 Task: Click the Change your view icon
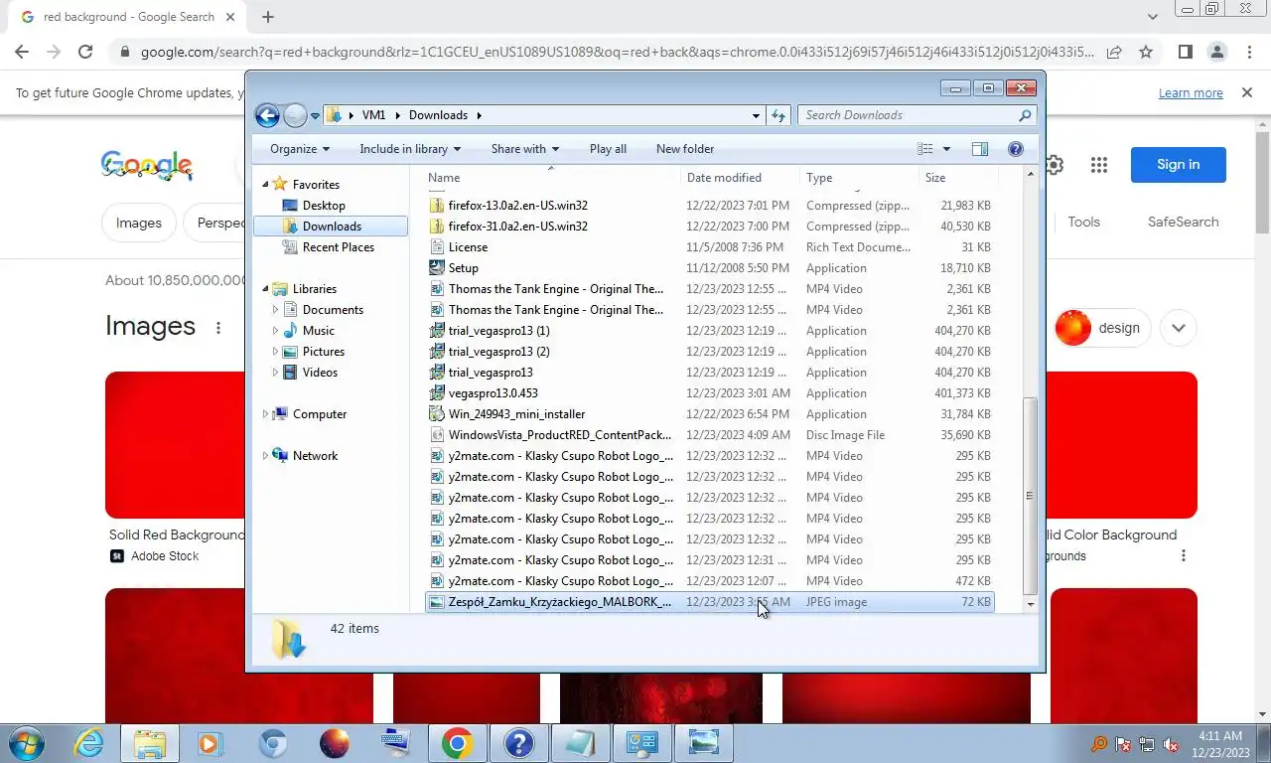point(925,149)
